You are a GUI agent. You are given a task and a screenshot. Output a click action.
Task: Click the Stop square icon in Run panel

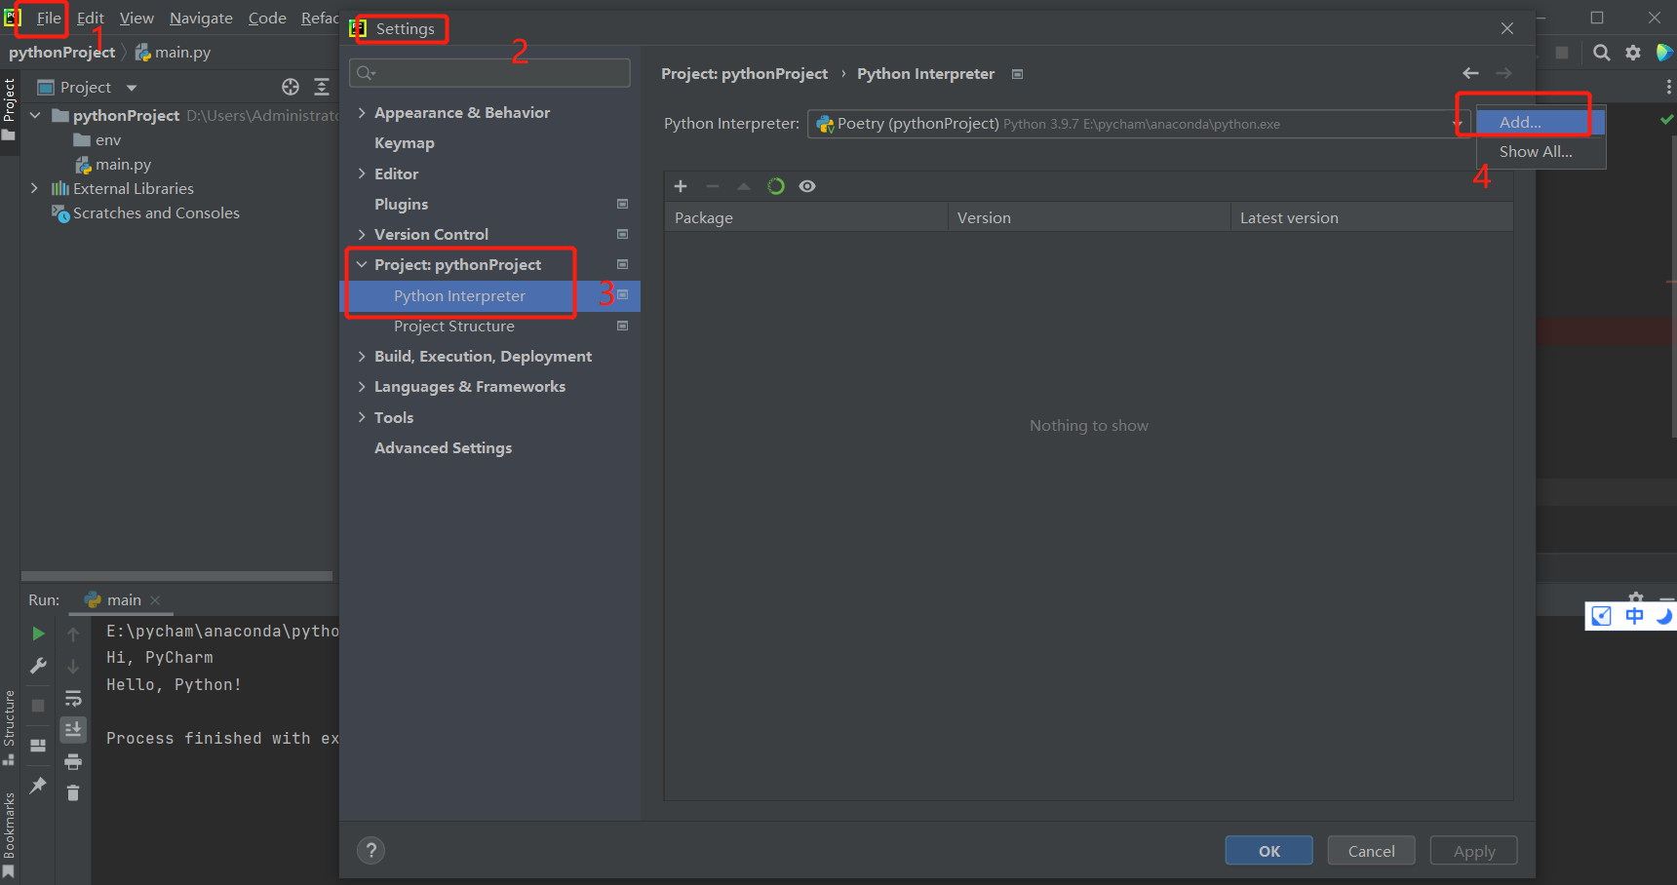point(38,705)
